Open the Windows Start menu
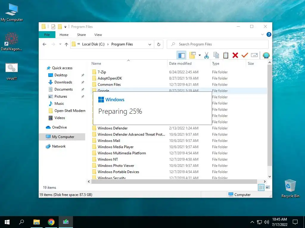This screenshot has height=228, width=305. (x=7, y=222)
